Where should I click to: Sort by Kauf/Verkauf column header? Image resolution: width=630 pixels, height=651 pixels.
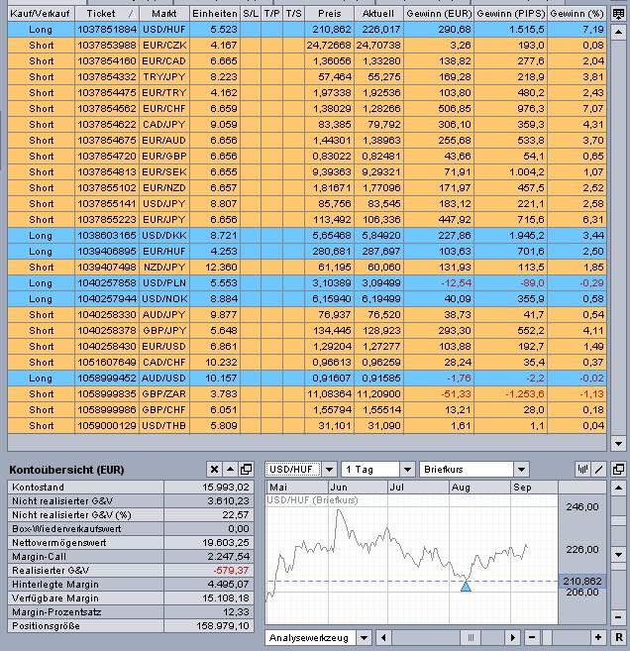(x=41, y=14)
